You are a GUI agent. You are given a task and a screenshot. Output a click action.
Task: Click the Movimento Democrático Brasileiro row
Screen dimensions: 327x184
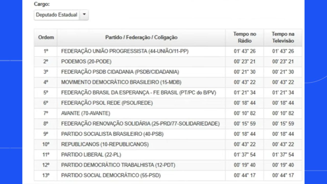pos(168,82)
